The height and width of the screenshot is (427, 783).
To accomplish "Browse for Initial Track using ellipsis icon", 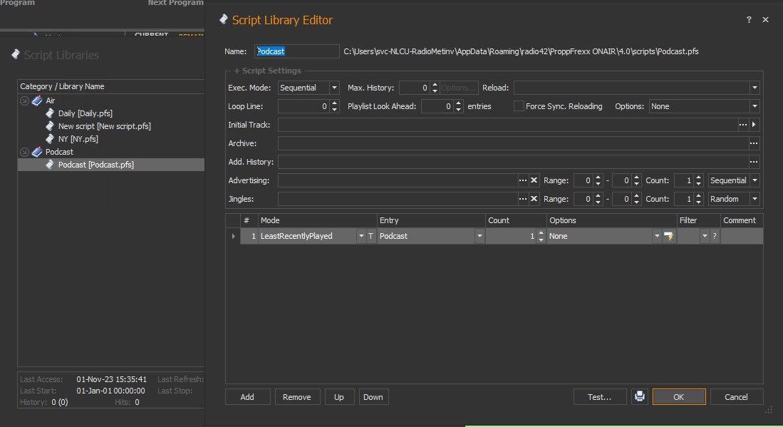I will click(743, 125).
